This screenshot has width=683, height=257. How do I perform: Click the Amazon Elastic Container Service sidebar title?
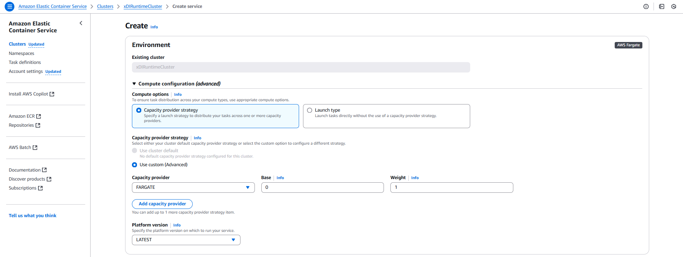[33, 27]
